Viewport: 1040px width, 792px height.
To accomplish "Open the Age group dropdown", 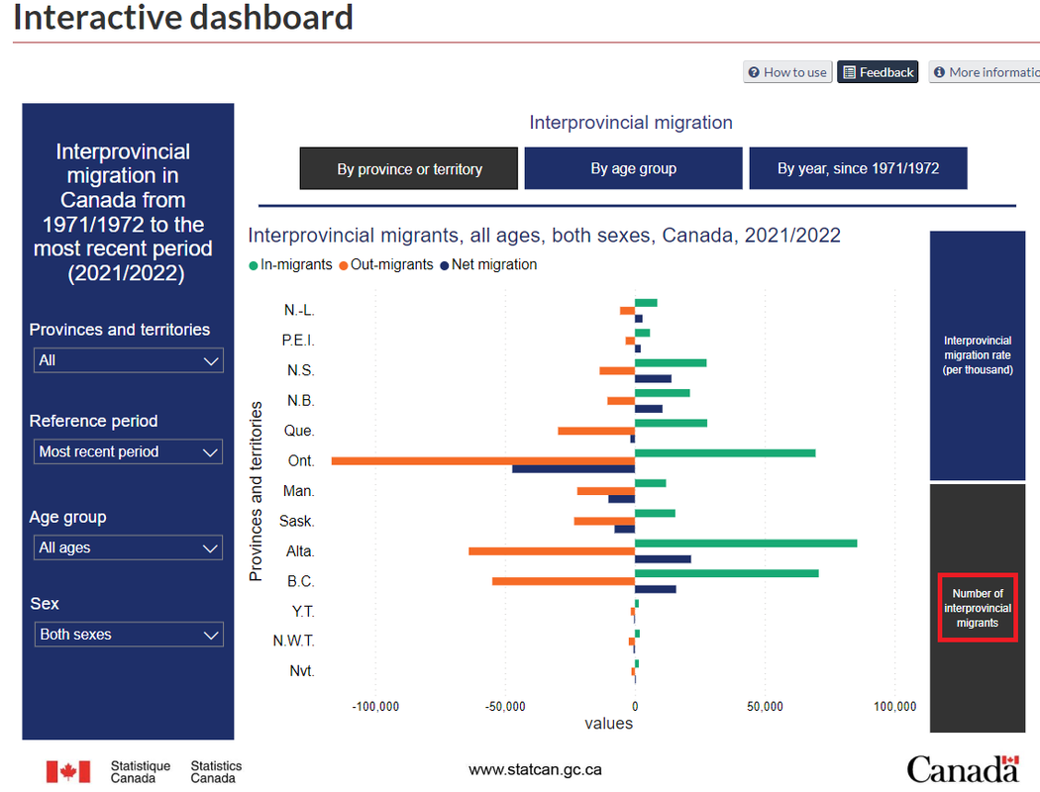I will 128,547.
